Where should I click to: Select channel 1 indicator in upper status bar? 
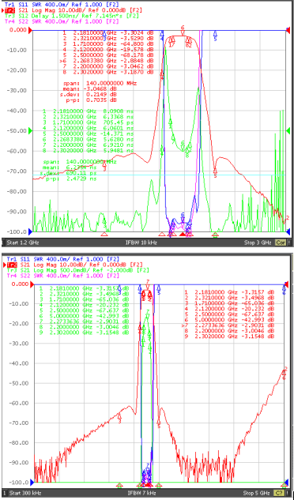tap(3, 242)
